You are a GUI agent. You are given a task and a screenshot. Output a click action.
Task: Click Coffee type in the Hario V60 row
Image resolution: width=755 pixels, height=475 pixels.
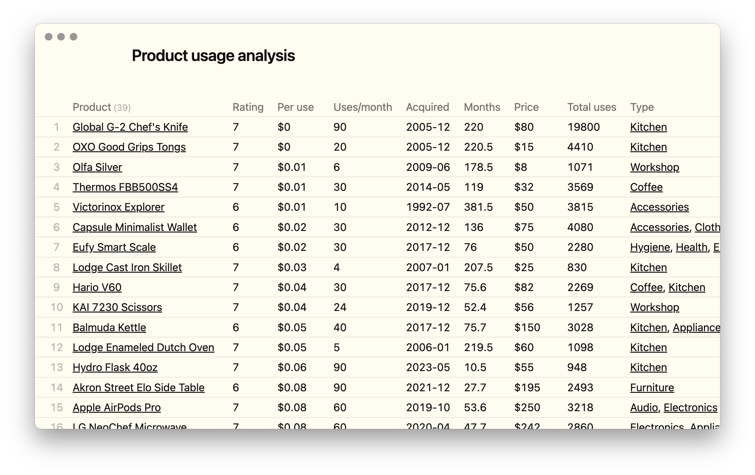pyautogui.click(x=647, y=287)
